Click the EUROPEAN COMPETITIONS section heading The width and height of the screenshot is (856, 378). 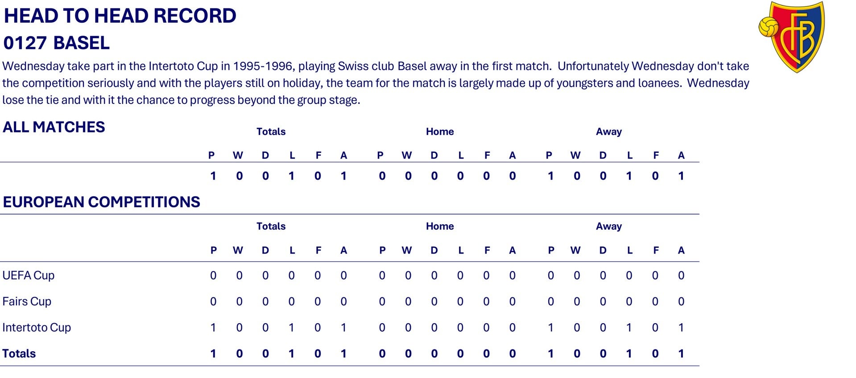pyautogui.click(x=101, y=202)
